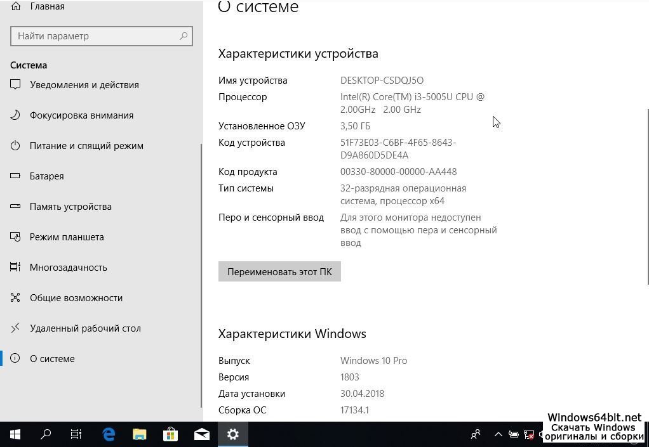Select Режим планшета in the sidebar
Image resolution: width=649 pixels, height=447 pixels.
tap(67, 237)
